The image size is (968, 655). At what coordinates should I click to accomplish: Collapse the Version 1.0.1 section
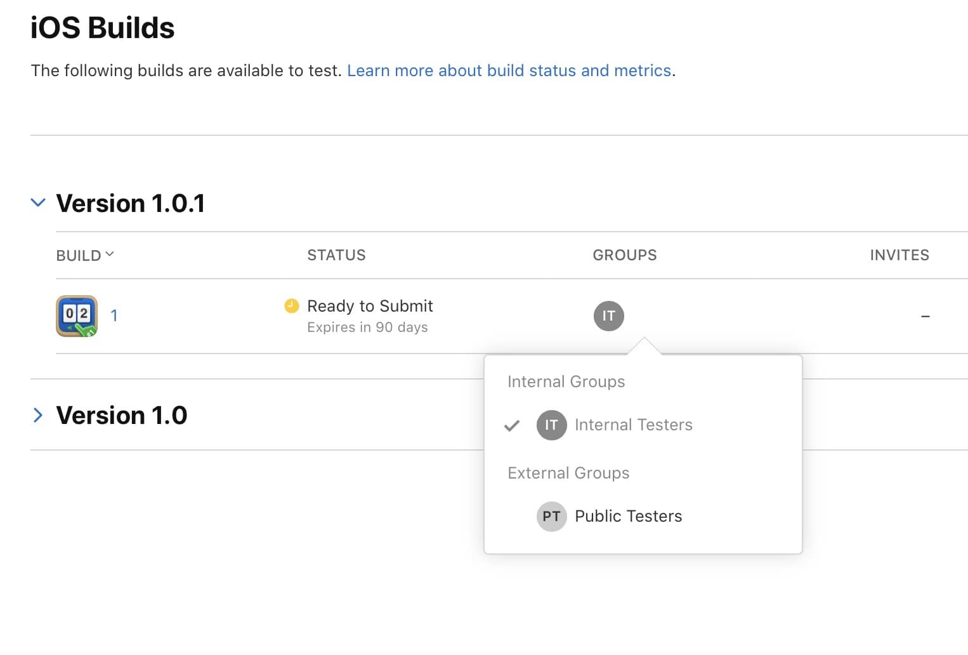tap(38, 203)
